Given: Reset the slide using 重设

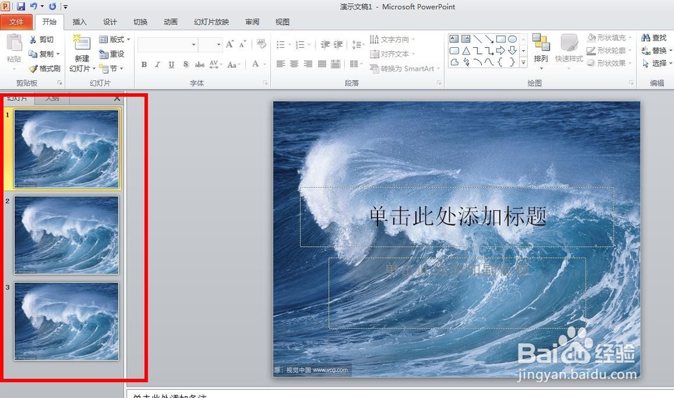Looking at the screenshot, I should 113,54.
